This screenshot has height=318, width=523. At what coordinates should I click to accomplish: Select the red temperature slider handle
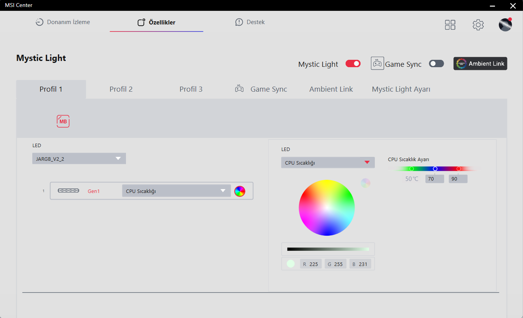pyautogui.click(x=458, y=169)
